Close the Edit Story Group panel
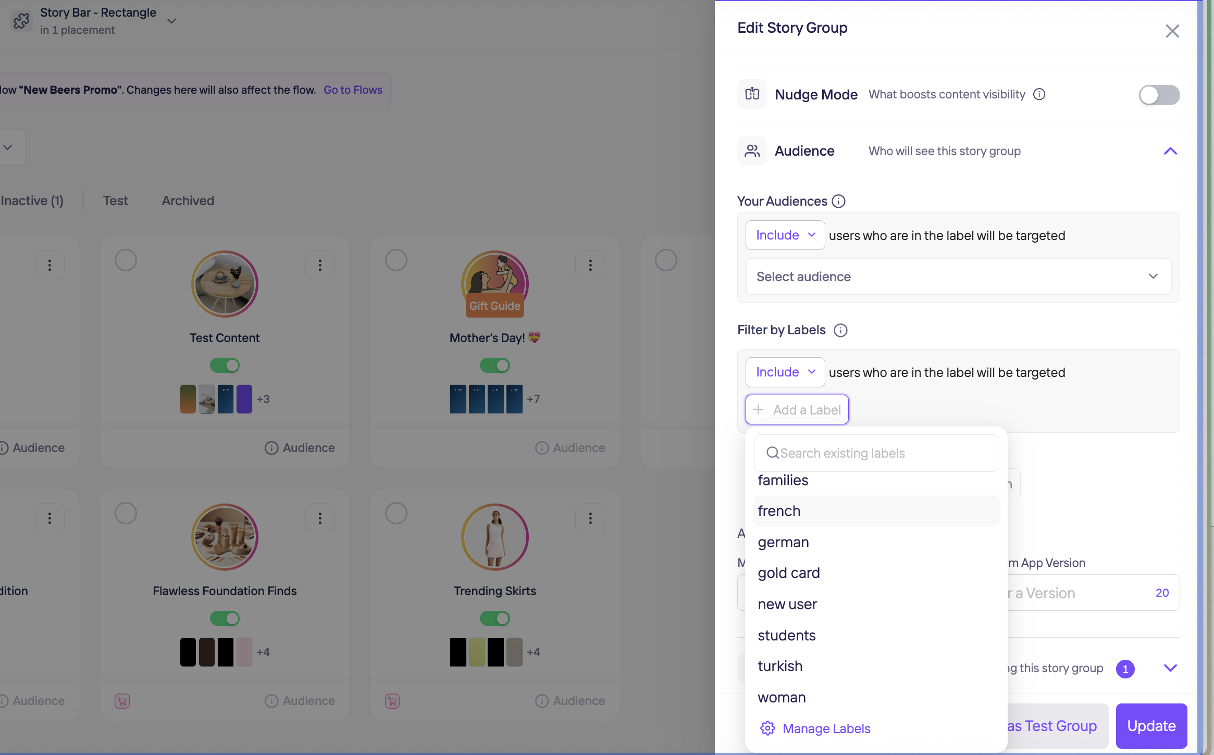The width and height of the screenshot is (1214, 755). 1172,31
